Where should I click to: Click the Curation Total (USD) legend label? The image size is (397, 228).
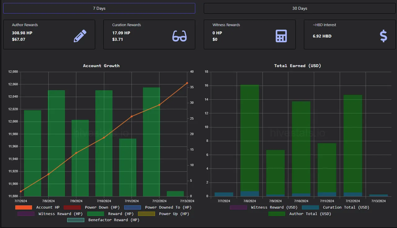[346, 207]
